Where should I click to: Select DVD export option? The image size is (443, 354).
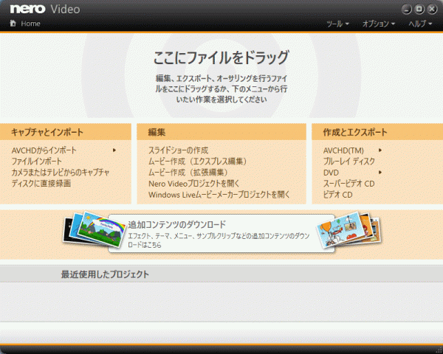331,173
